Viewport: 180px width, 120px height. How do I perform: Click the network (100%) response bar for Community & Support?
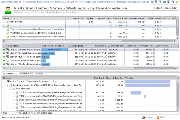(x=55, y=49)
